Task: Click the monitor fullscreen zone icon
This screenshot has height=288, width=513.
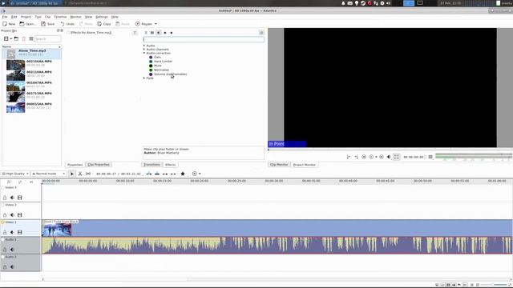Action: (x=396, y=157)
